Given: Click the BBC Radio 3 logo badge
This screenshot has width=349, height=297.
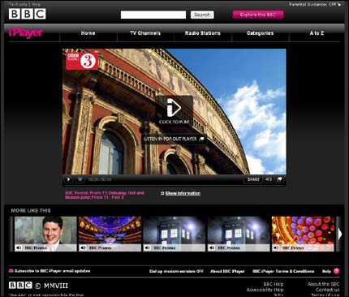Looking at the screenshot, I should 82,61.
